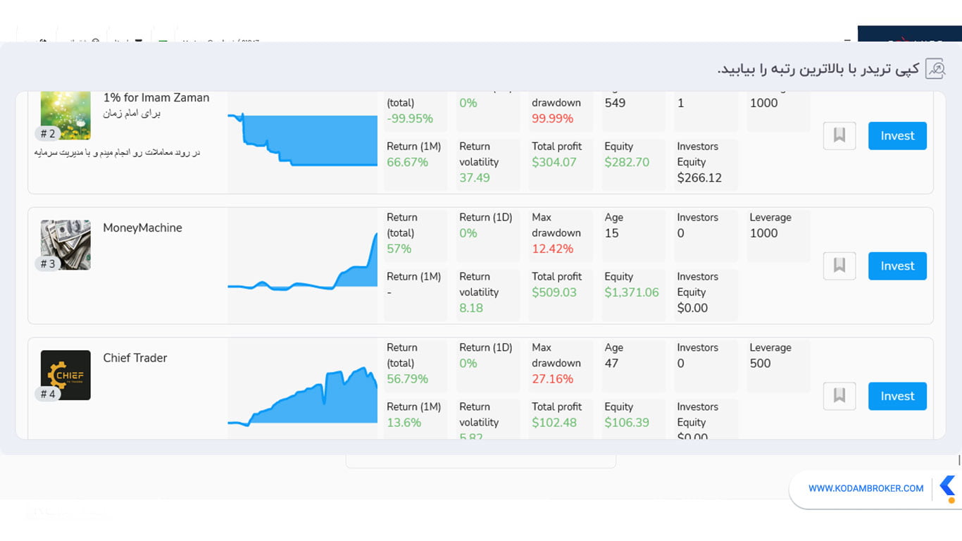Bookmark the Chief Trader strategy
Screen dimensions: 962x541
click(x=839, y=396)
